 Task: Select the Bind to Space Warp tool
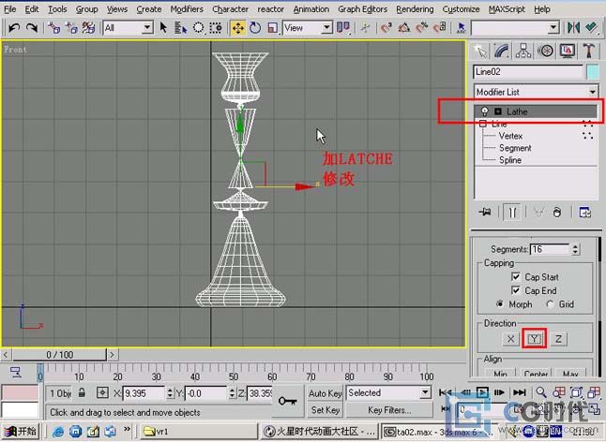pyautogui.click(x=89, y=28)
